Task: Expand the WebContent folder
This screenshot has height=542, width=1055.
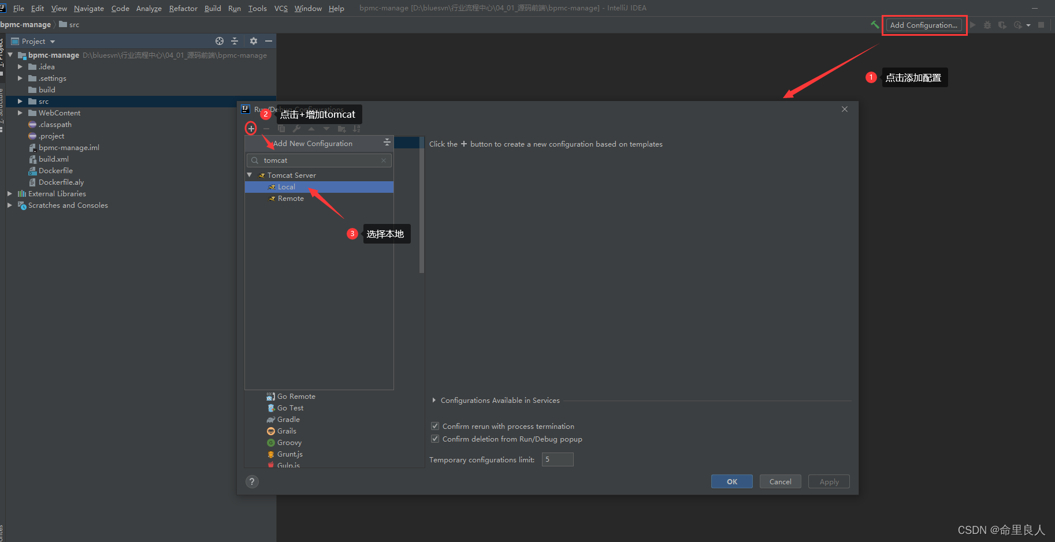Action: [x=20, y=113]
